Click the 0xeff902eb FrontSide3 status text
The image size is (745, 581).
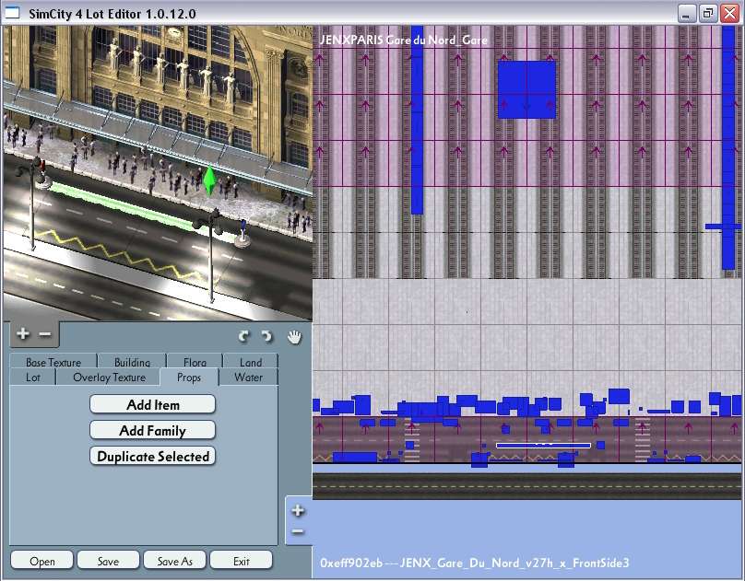point(474,563)
